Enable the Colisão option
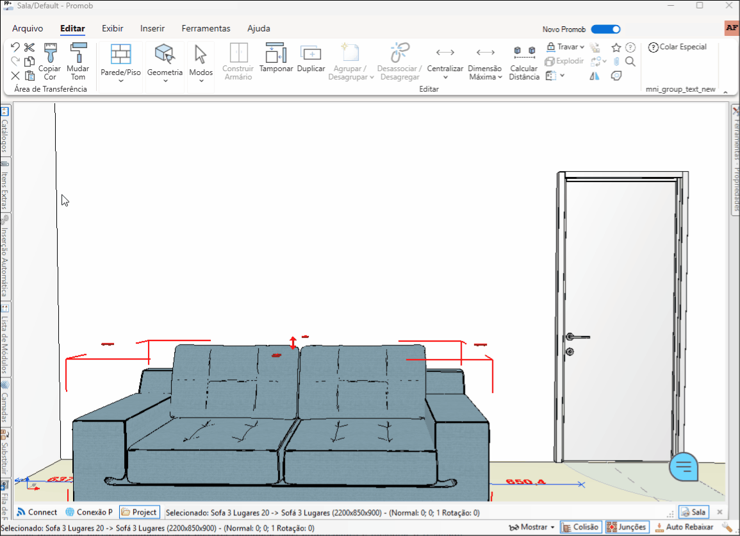The width and height of the screenshot is (740, 536). [x=580, y=526]
